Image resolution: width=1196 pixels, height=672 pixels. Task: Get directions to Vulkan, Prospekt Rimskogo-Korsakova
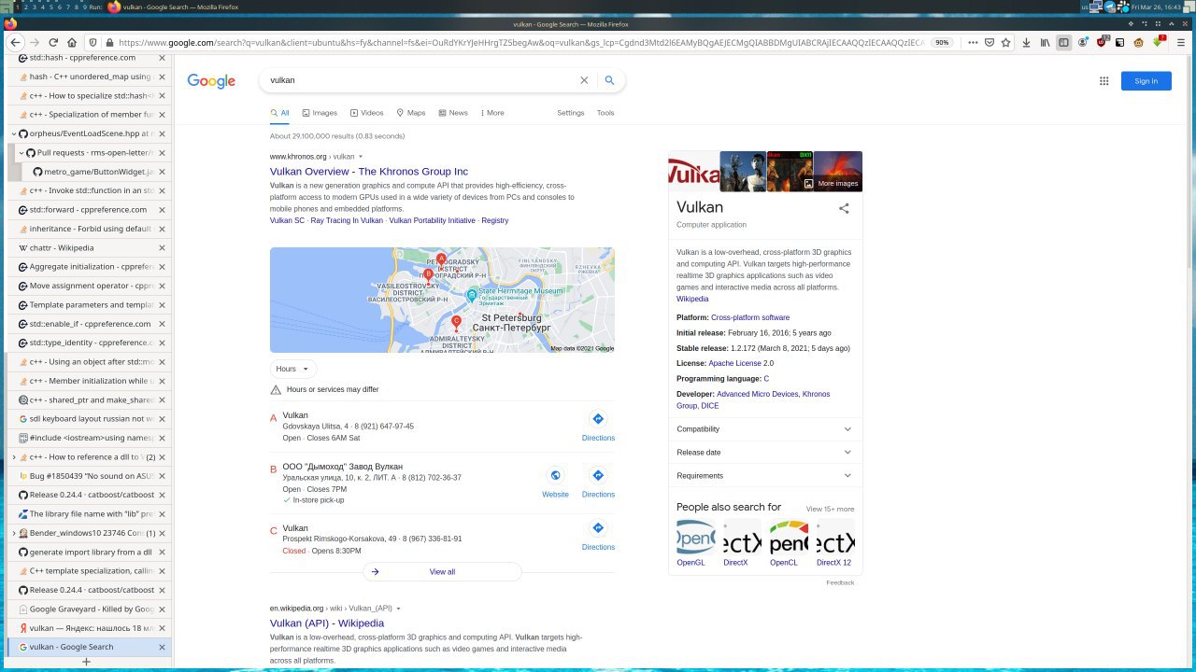point(598,534)
